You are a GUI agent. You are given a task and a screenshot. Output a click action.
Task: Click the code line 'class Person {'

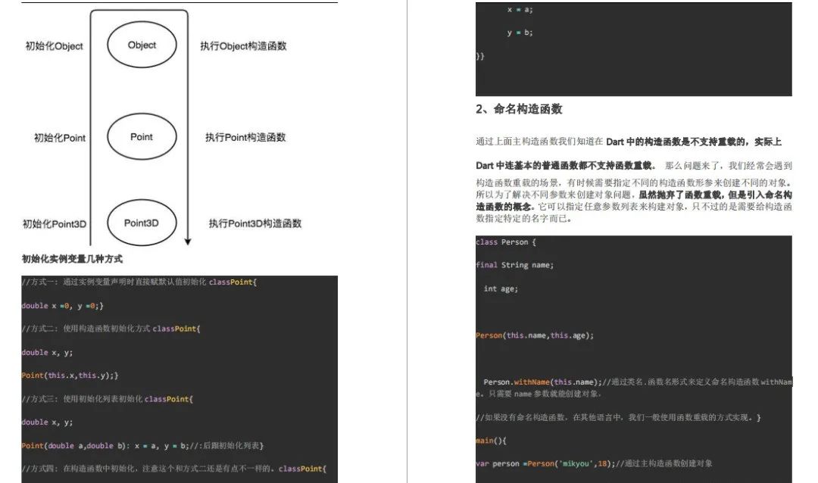(x=505, y=242)
